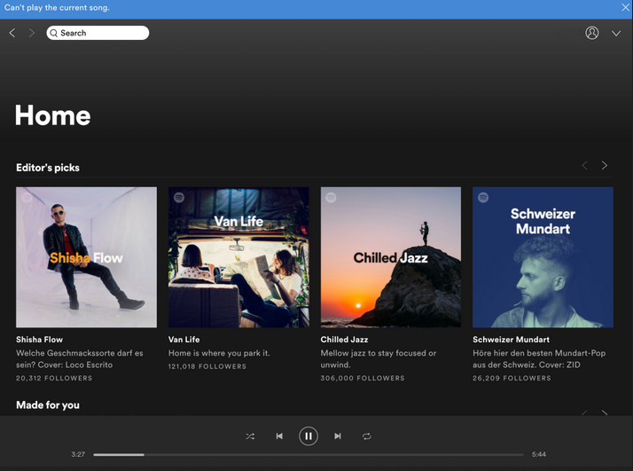Click the Spotify logo on the Van Life cover
Image resolution: width=633 pixels, height=471 pixels.
pos(179,198)
